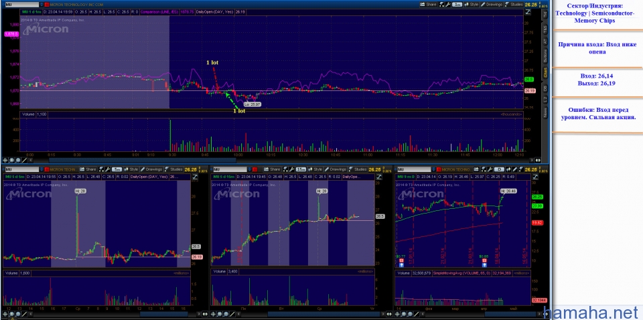
Task: Open wrench settings in 15m chart panel
Action: [292, 169]
